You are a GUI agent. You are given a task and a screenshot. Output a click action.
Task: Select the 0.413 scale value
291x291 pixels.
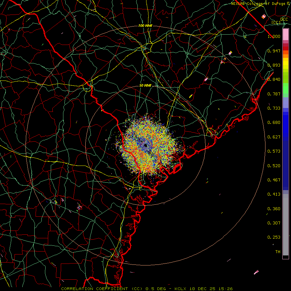click(274, 194)
